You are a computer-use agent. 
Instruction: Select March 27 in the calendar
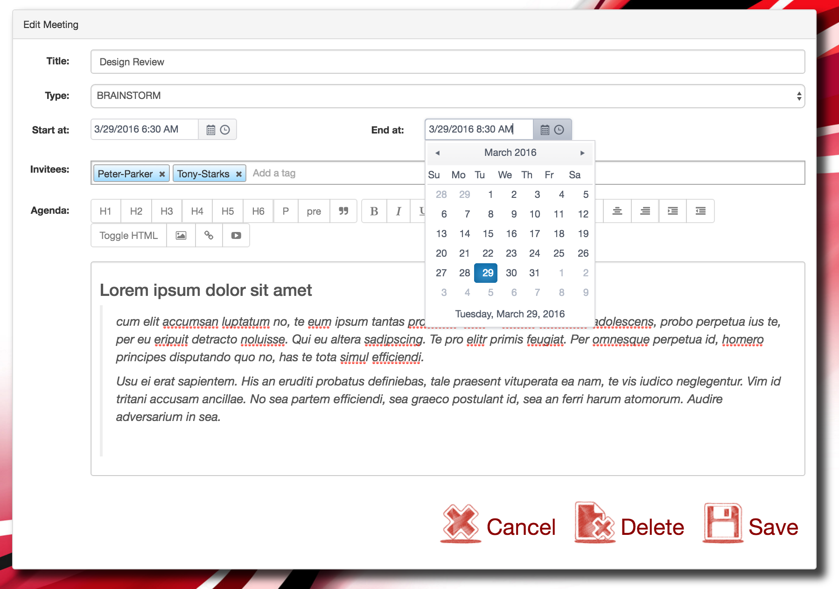[441, 273]
